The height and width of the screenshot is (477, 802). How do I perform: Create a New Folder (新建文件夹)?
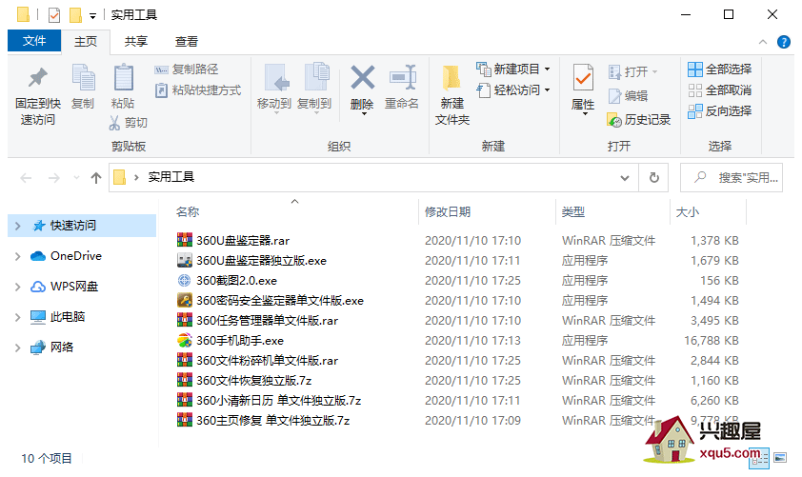coord(451,96)
